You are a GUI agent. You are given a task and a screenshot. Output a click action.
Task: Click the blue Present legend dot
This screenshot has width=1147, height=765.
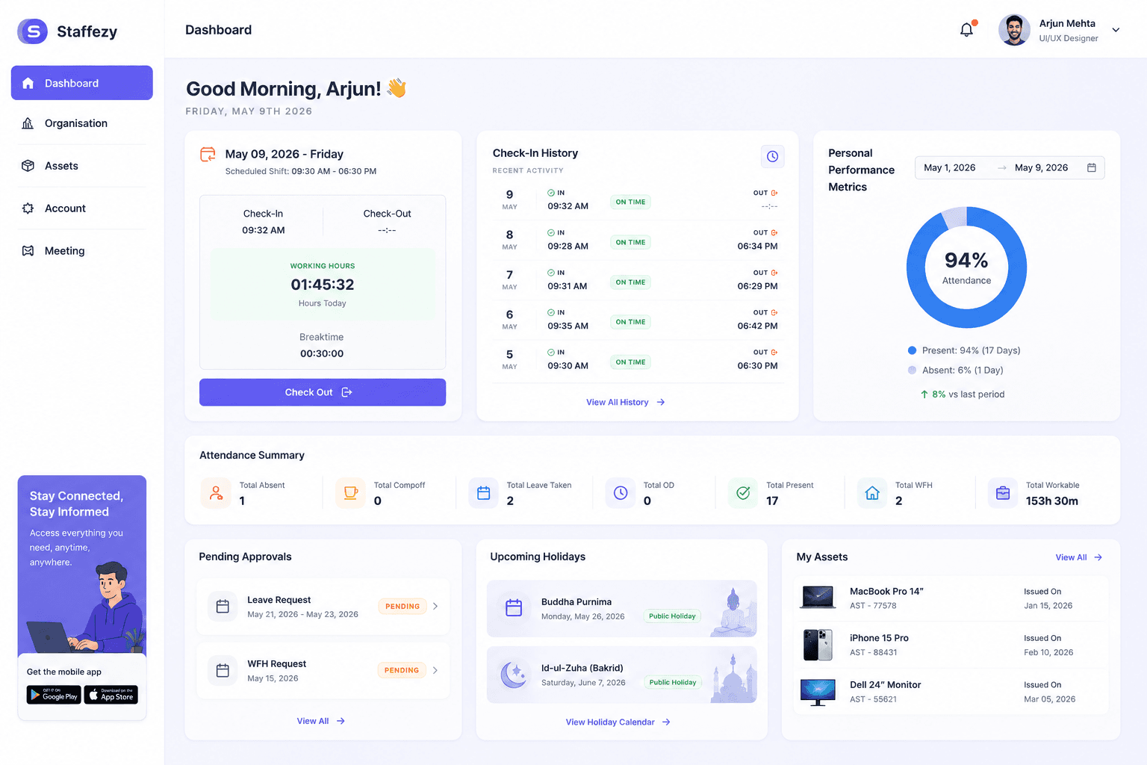click(x=912, y=350)
